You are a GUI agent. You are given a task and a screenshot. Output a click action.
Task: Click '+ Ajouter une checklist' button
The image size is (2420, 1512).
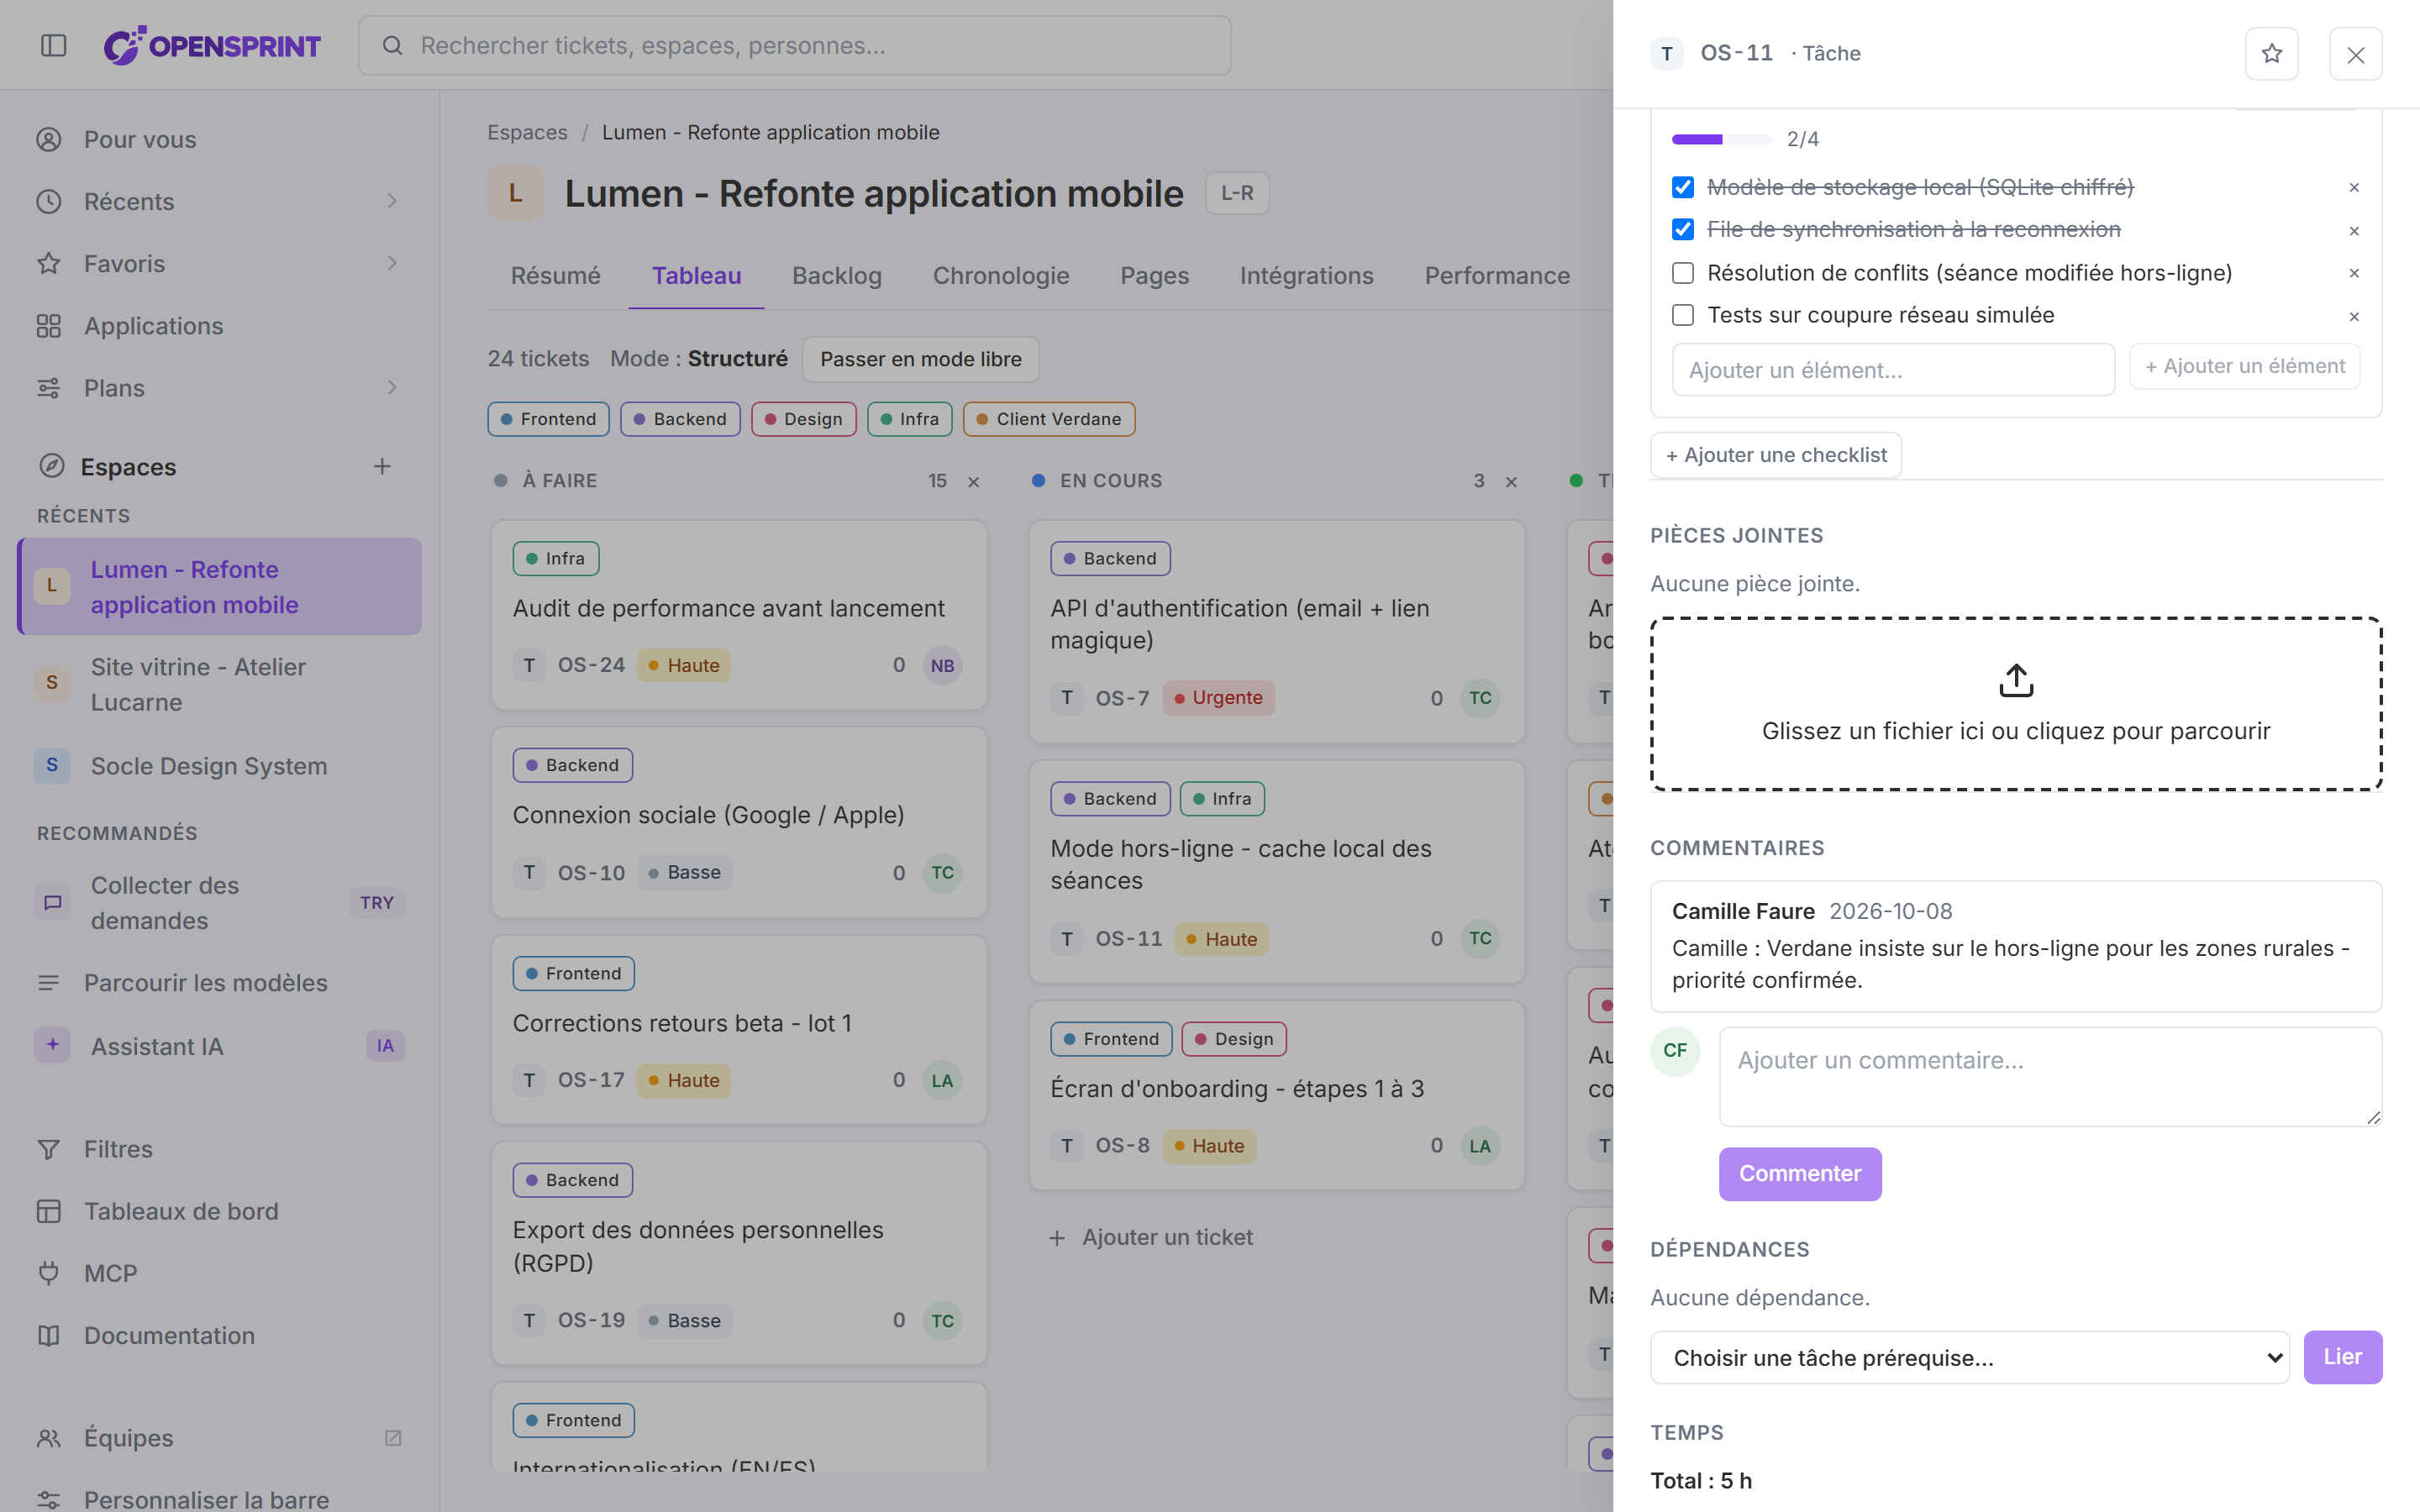(1775, 455)
